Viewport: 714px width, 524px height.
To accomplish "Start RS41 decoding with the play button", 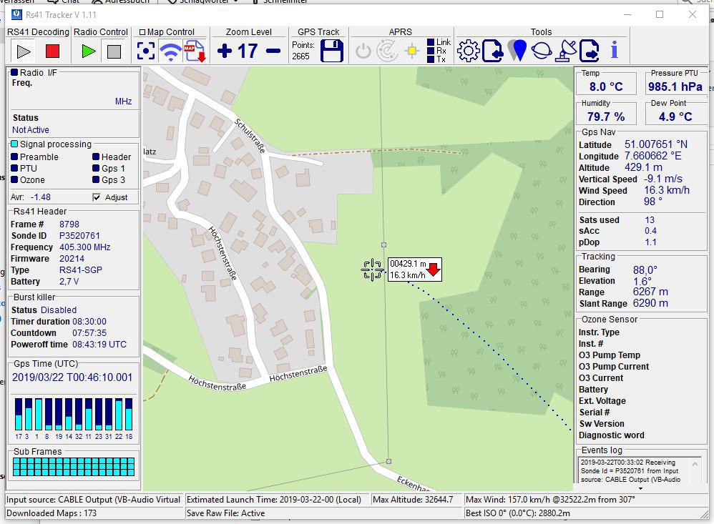I will click(24, 51).
